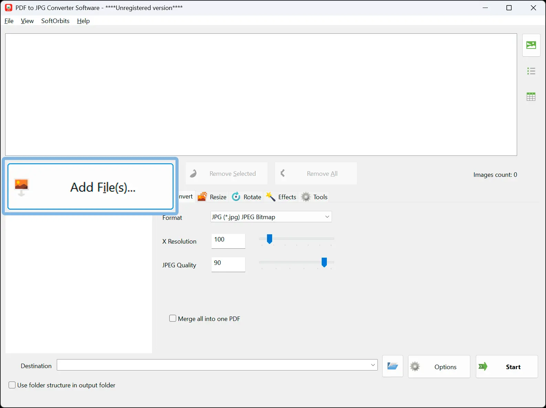The image size is (546, 408).
Task: Open the Effects tab
Action: click(281, 197)
